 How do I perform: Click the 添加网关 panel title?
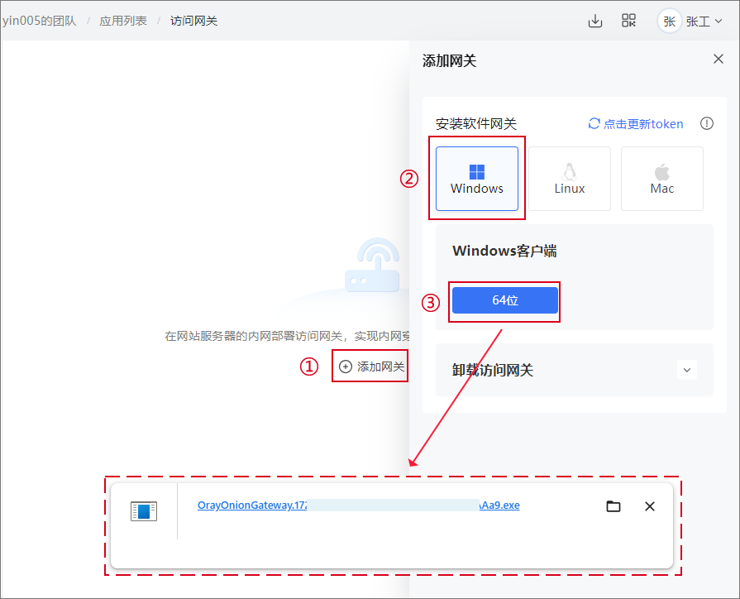tap(449, 60)
